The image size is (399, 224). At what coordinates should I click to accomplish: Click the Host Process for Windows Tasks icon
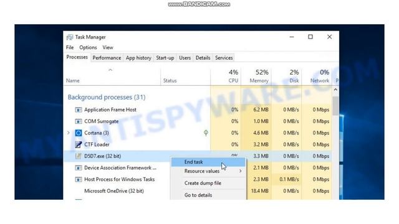pyautogui.click(x=79, y=179)
